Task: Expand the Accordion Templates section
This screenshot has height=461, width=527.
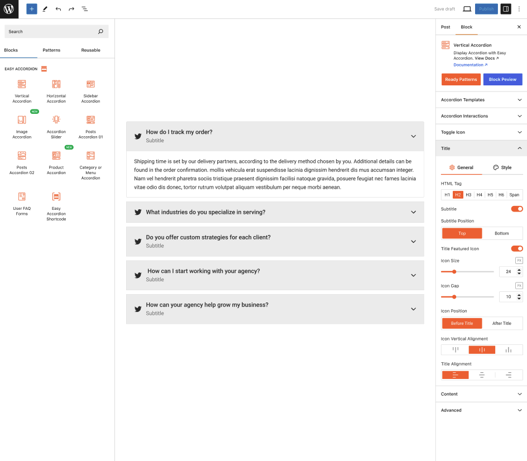Action: point(481,100)
